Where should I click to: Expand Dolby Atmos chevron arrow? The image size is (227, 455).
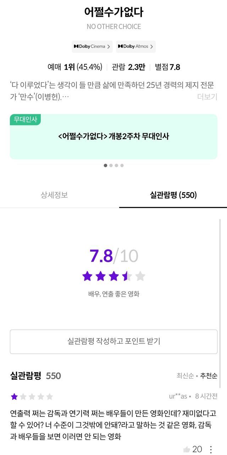click(152, 47)
